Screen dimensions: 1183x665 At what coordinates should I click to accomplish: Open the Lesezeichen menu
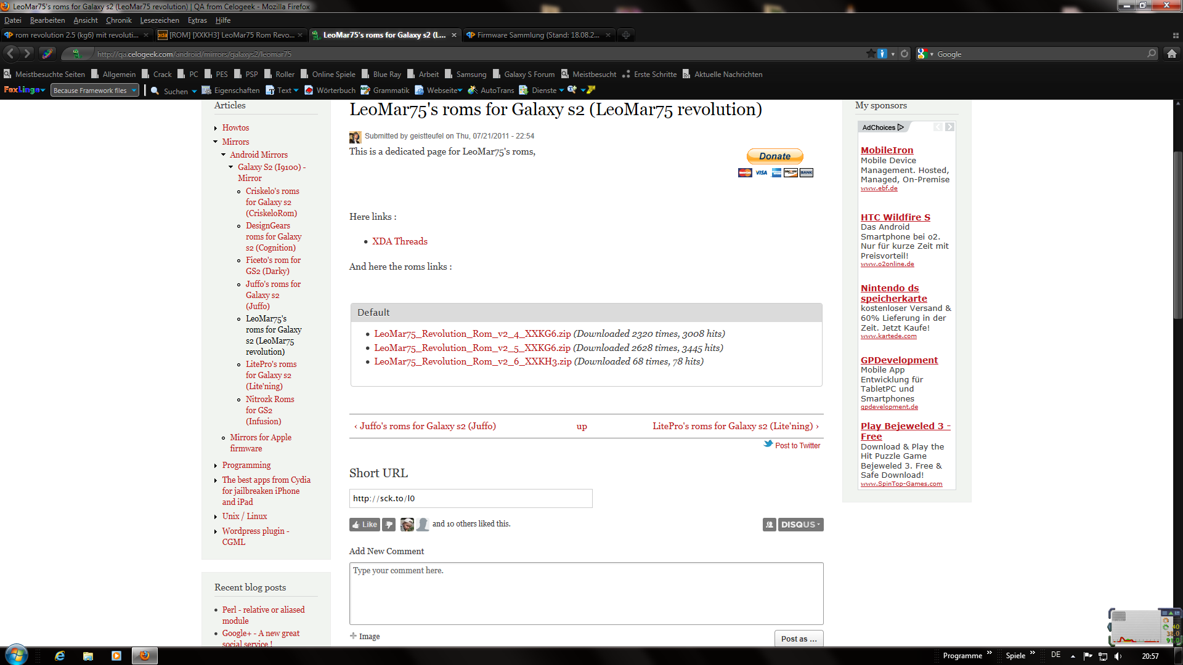[x=159, y=20]
